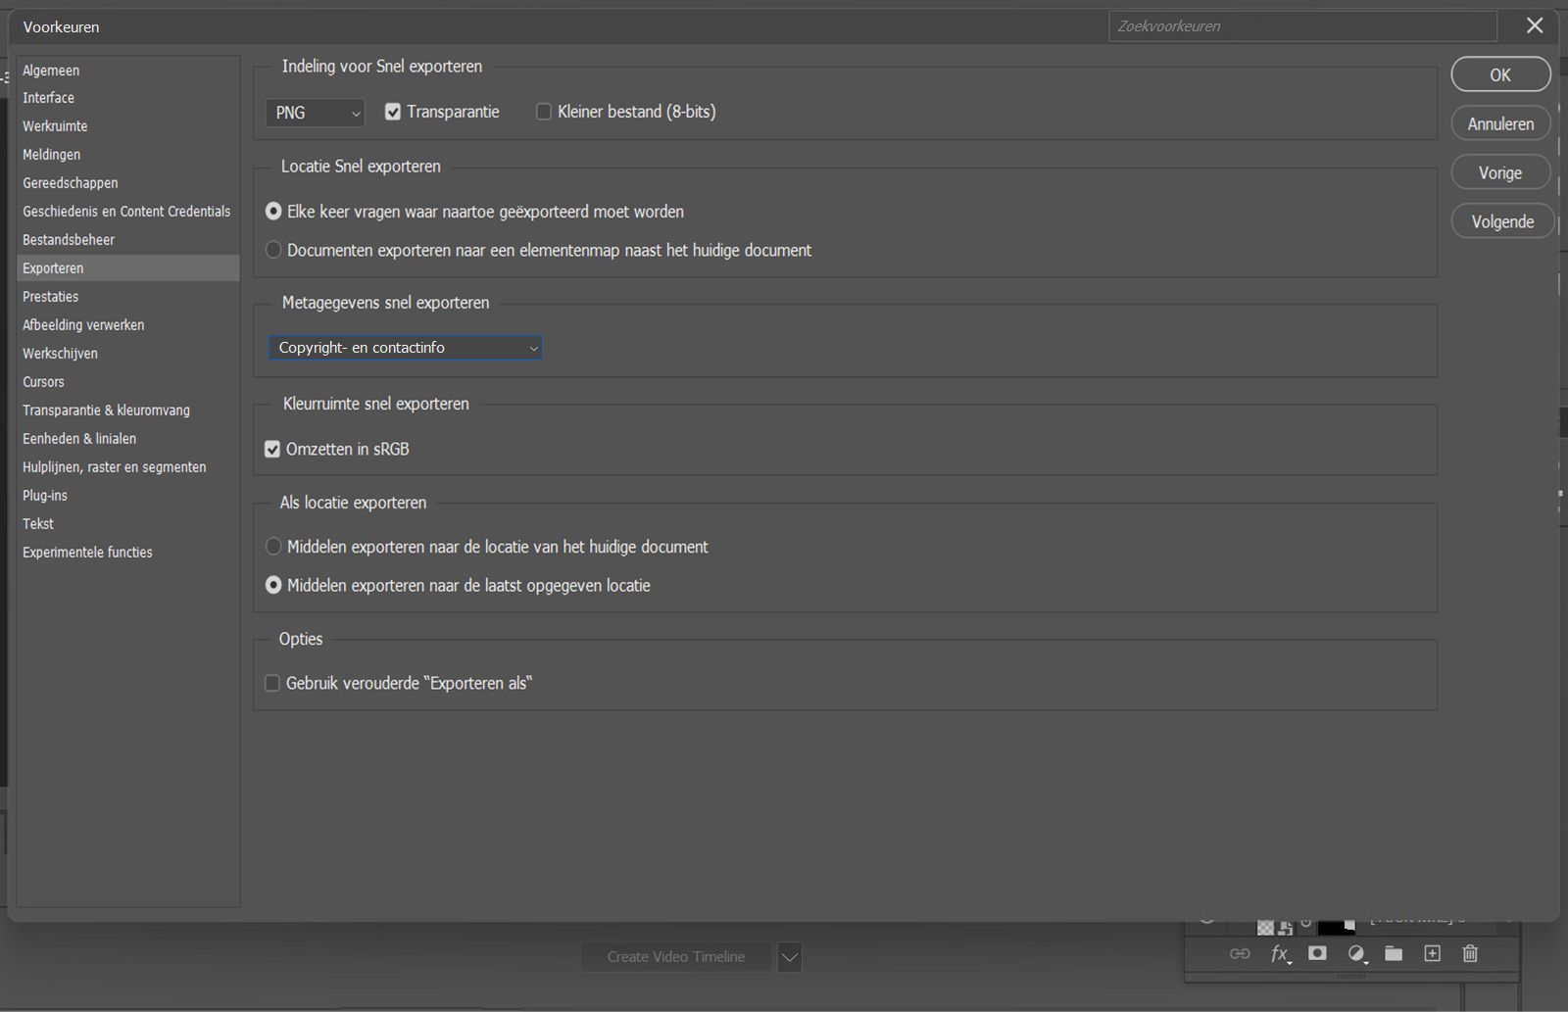1568x1012 pixels.
Task: Select Gereedschappen in the sidebar
Action: [x=71, y=183]
